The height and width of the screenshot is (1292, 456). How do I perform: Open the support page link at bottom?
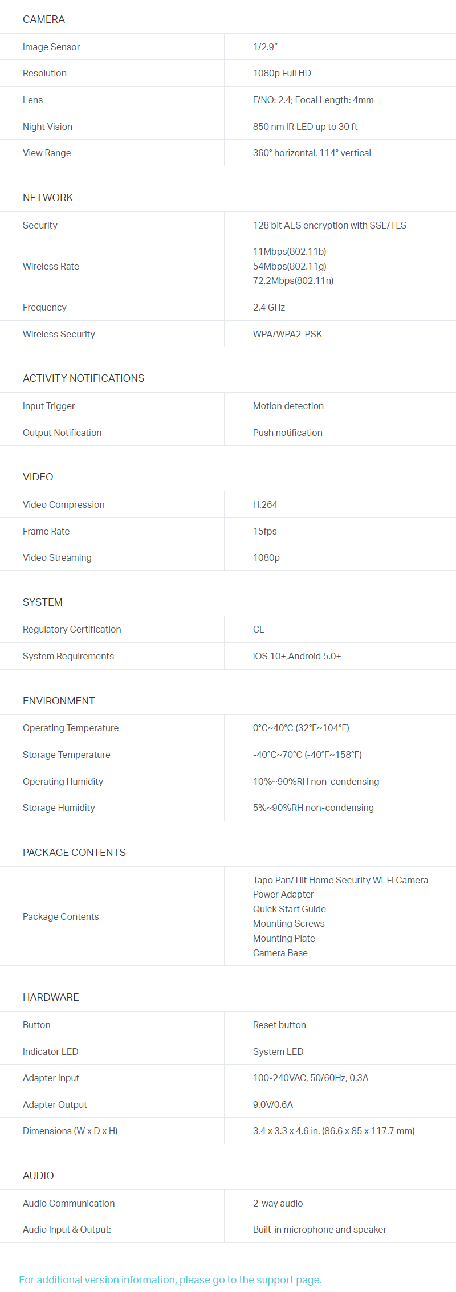coord(170,1279)
